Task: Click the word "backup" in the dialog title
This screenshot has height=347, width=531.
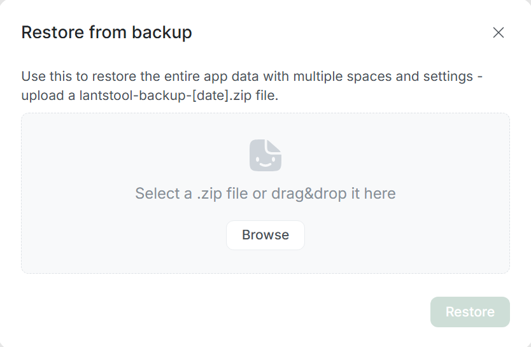Action: (x=162, y=32)
